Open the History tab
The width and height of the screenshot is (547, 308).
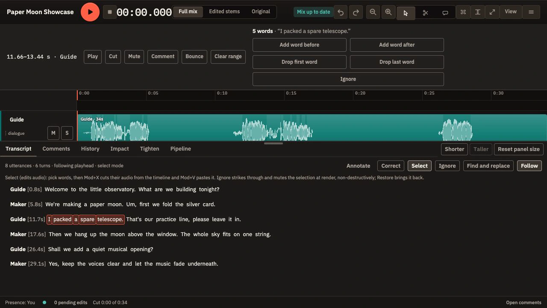[90, 149]
